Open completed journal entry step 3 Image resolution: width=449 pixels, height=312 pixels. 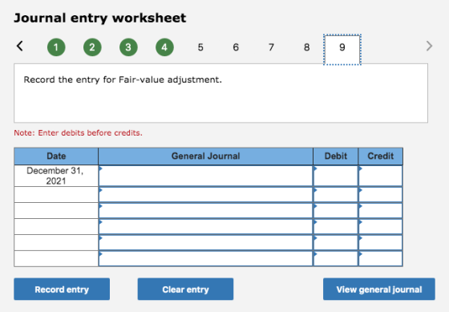tap(128, 47)
